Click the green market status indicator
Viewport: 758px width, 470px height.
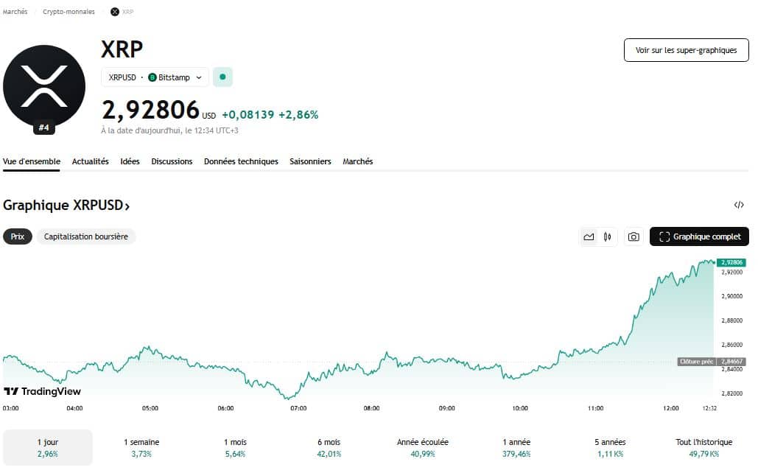pyautogui.click(x=222, y=77)
